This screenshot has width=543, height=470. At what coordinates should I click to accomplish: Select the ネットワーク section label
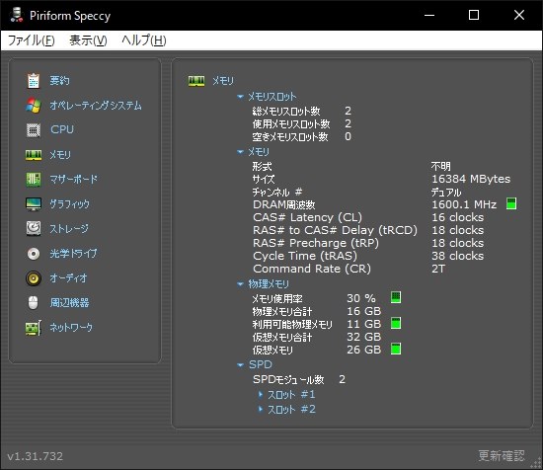(71, 328)
